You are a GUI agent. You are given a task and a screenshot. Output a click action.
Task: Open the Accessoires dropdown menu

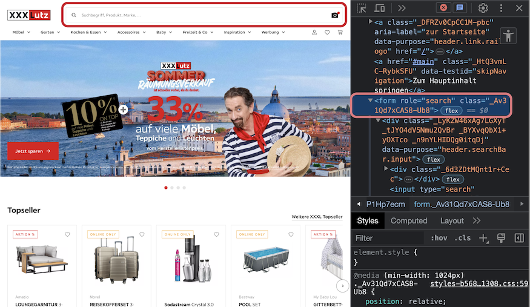[131, 33]
